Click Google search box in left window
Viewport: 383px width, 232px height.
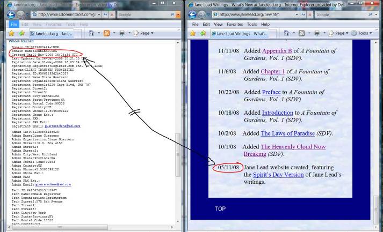pos(143,14)
